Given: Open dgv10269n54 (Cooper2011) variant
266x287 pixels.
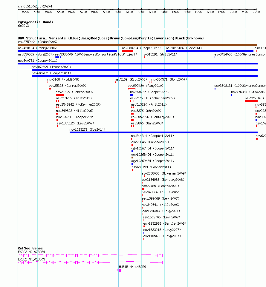Looking at the screenshot, I should (153, 161).
